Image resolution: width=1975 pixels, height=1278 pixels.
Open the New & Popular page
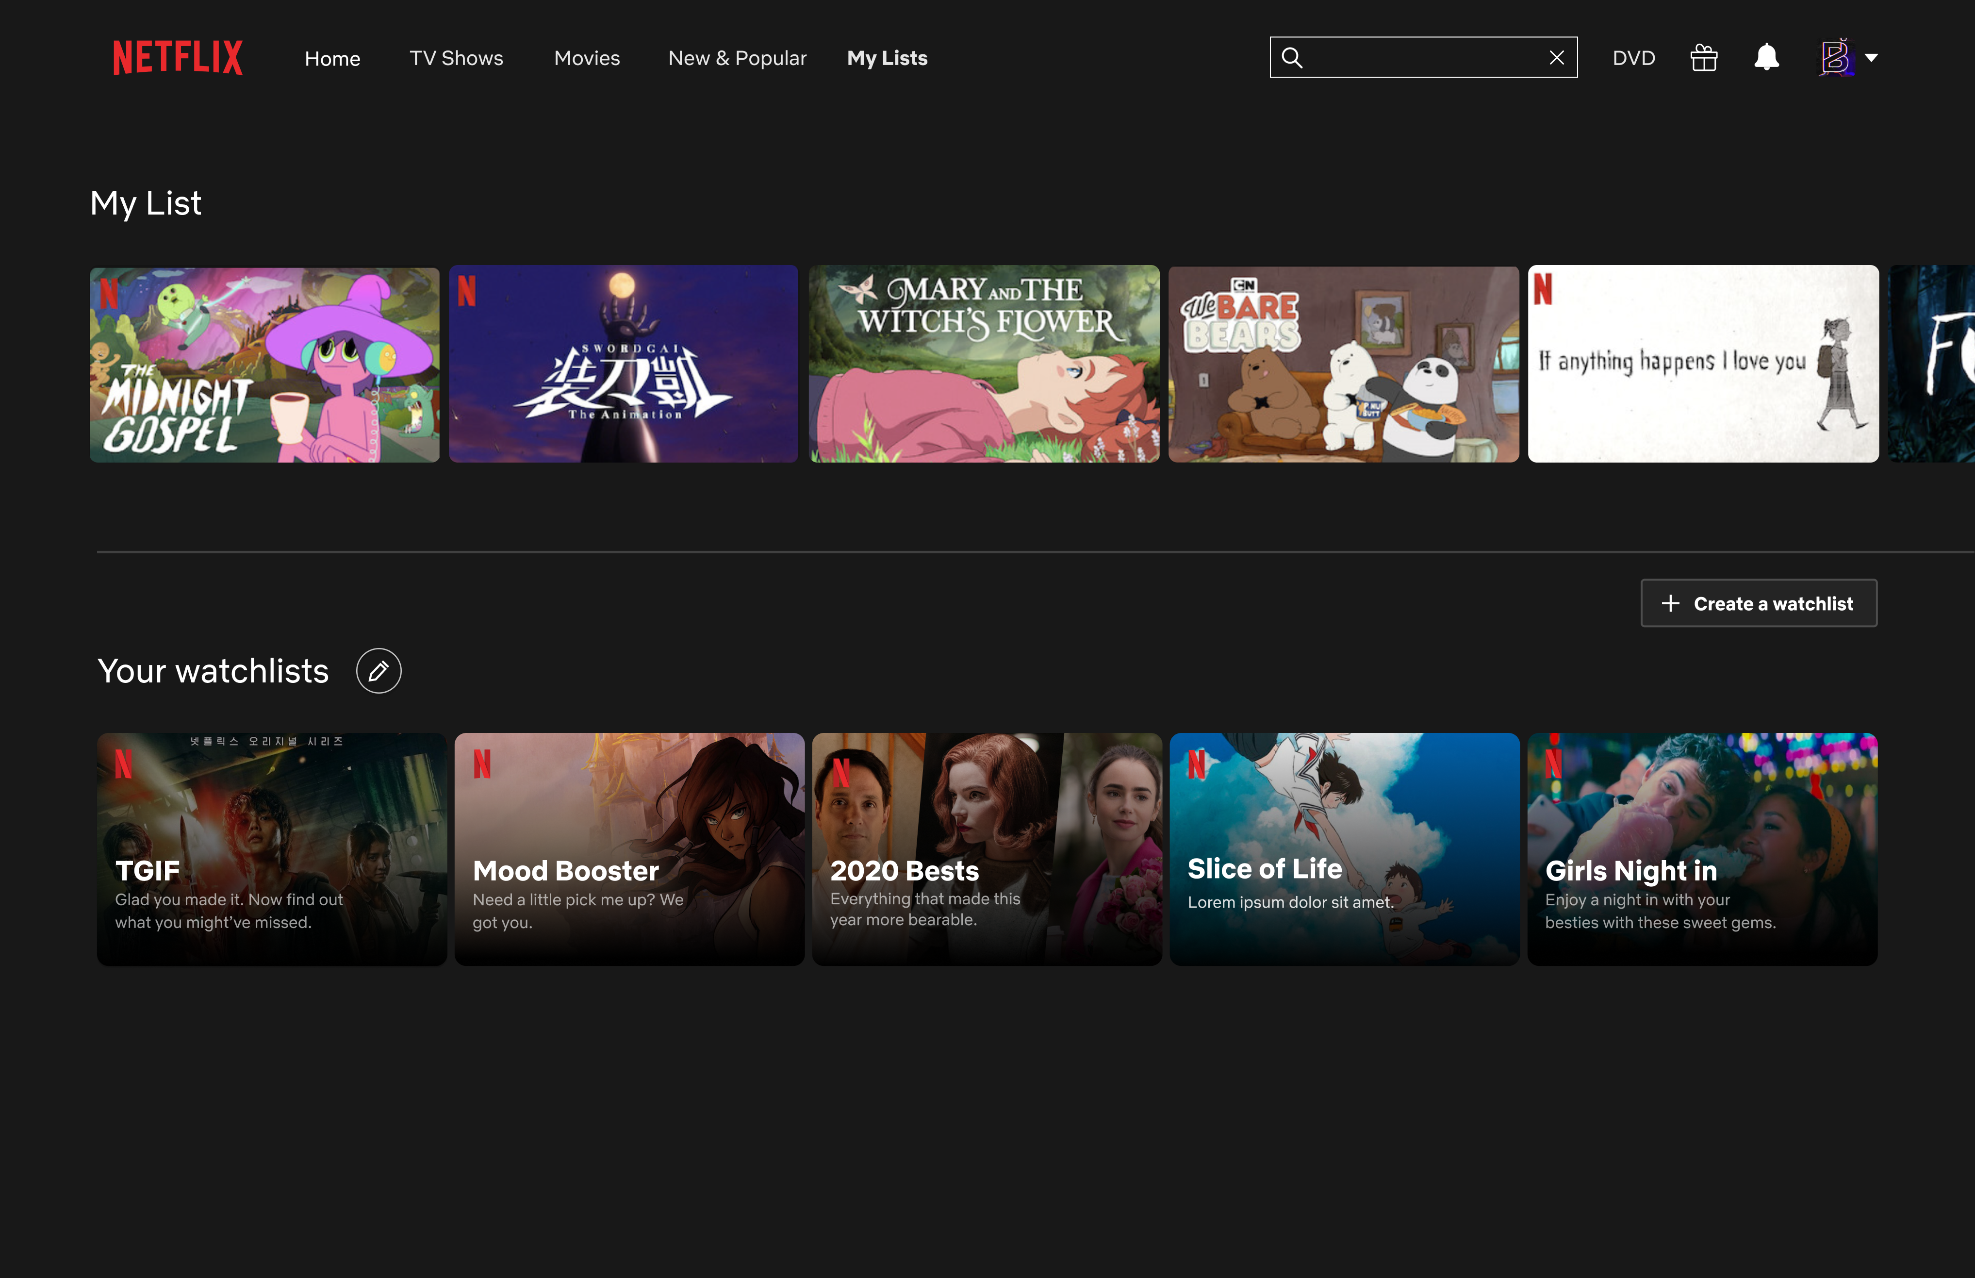coord(737,58)
